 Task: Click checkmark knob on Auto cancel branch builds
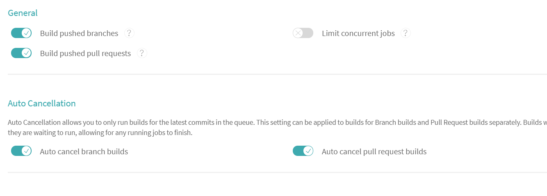(27, 151)
